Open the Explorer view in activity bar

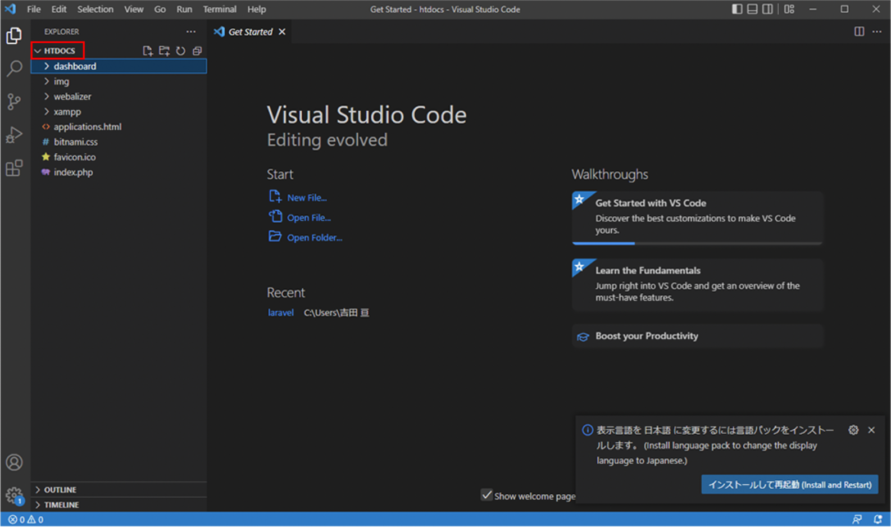point(14,36)
